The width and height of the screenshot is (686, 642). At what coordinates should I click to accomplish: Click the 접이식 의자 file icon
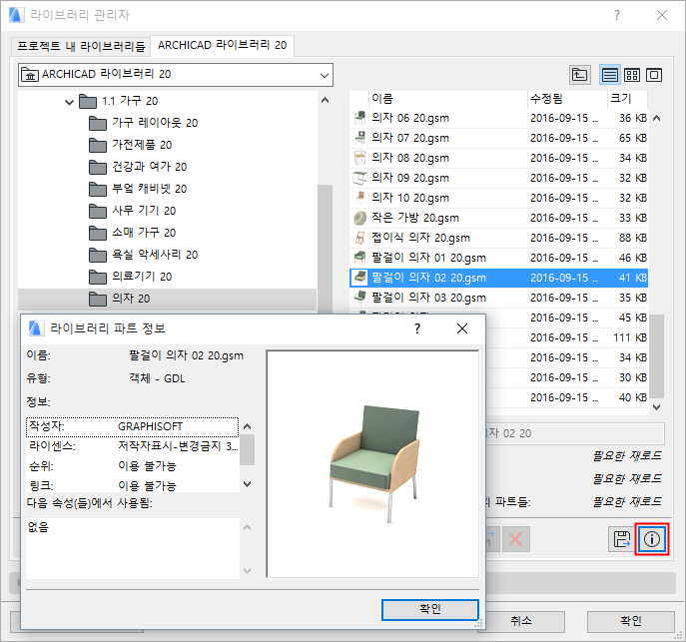click(359, 238)
